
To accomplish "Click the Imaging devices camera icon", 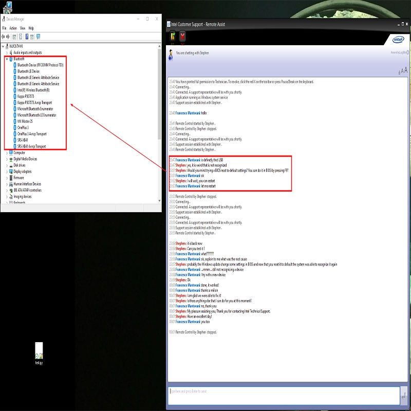I will click(11, 197).
